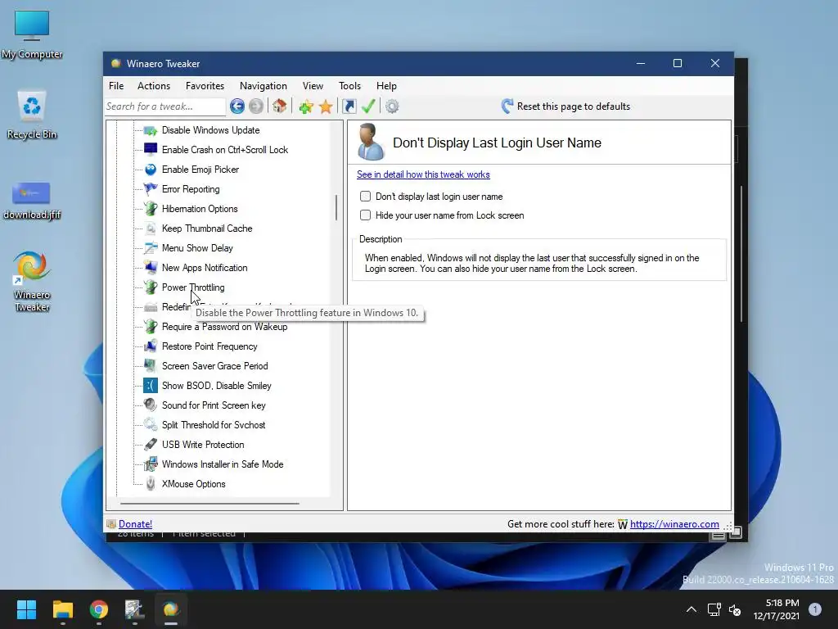Open the Navigation menu

click(x=263, y=85)
